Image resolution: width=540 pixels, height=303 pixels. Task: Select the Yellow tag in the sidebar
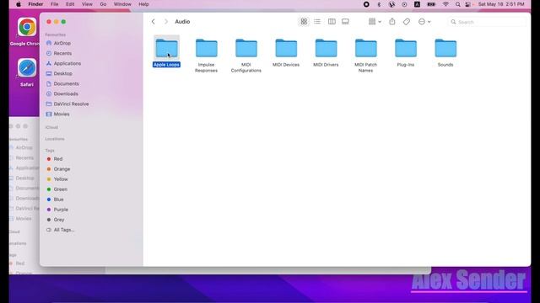[x=61, y=179]
